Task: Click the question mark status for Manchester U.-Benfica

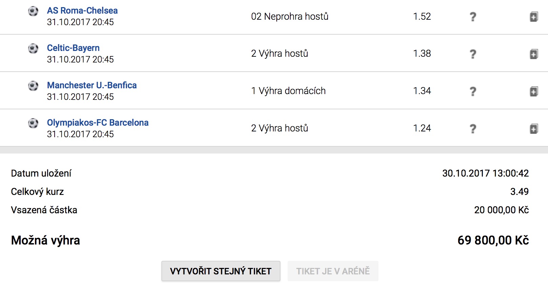Action: point(473,91)
